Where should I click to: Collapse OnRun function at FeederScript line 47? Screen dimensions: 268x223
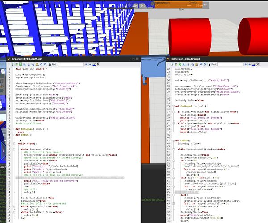click(174, 140)
